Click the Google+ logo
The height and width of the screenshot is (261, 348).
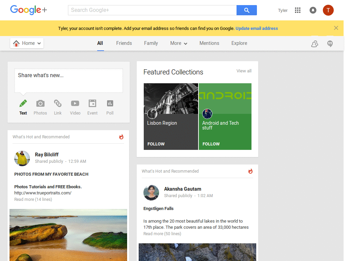point(29,10)
